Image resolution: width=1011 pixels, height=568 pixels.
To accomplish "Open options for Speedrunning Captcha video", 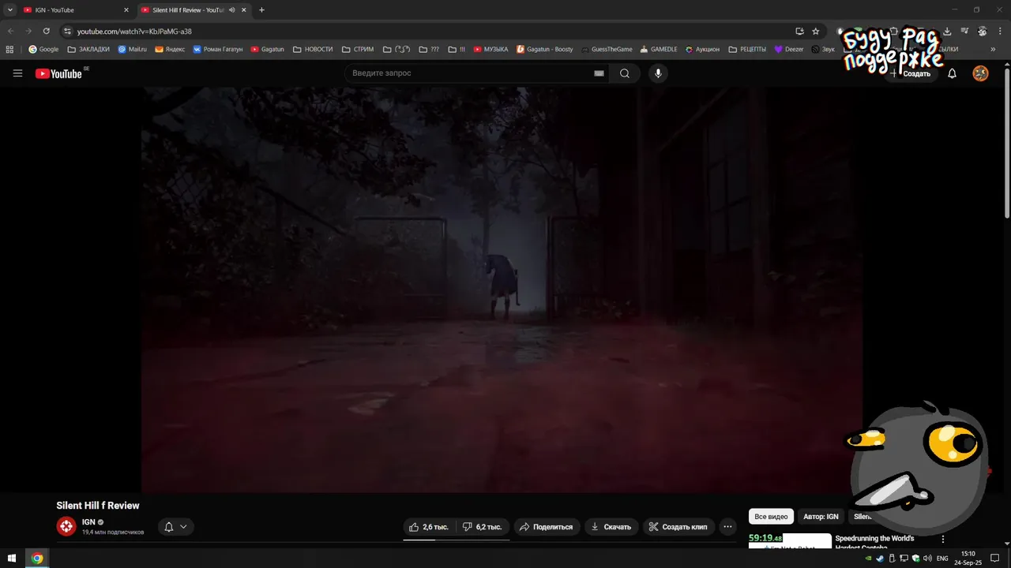I will (x=942, y=540).
